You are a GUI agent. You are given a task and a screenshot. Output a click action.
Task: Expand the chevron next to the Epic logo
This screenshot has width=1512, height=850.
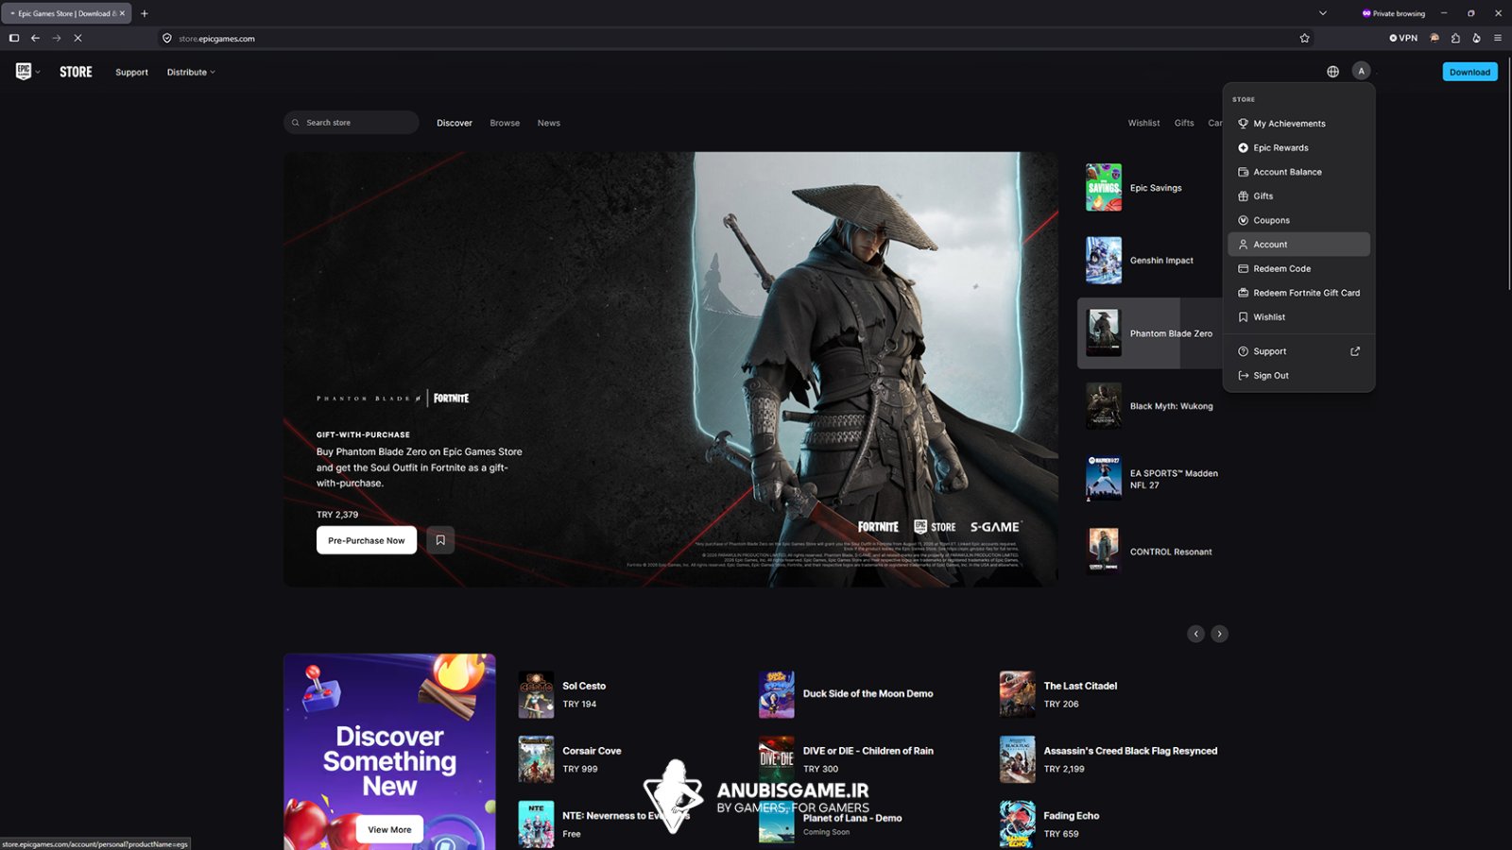(38, 73)
